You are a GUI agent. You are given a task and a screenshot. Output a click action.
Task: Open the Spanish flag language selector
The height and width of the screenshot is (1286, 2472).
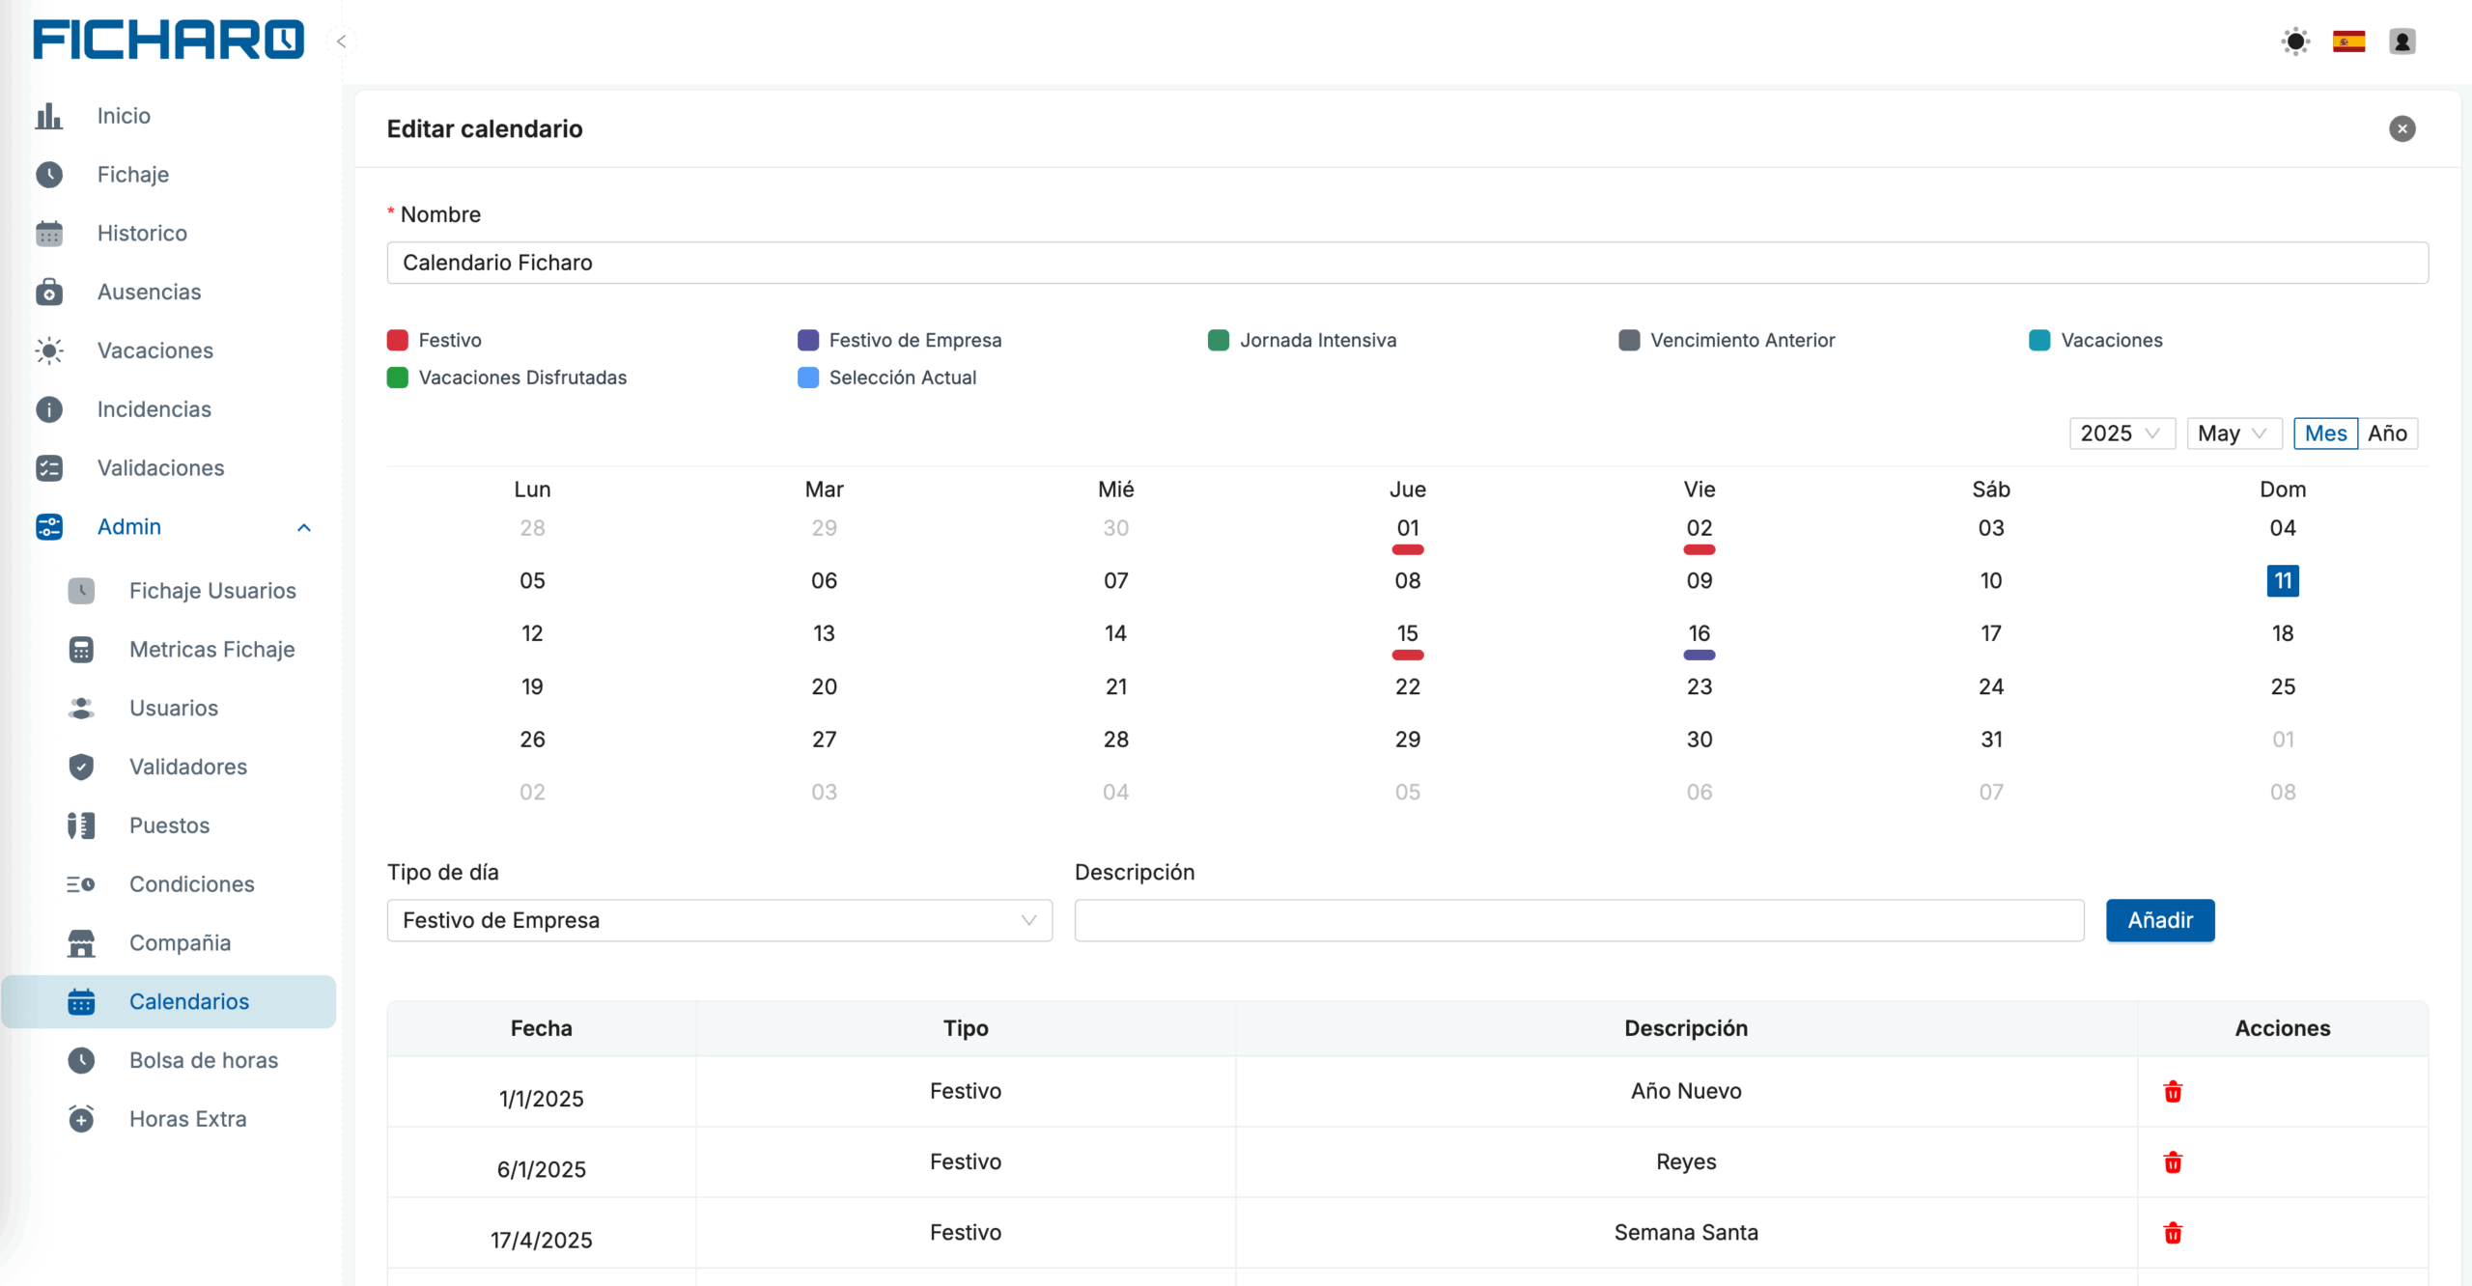point(2348,42)
